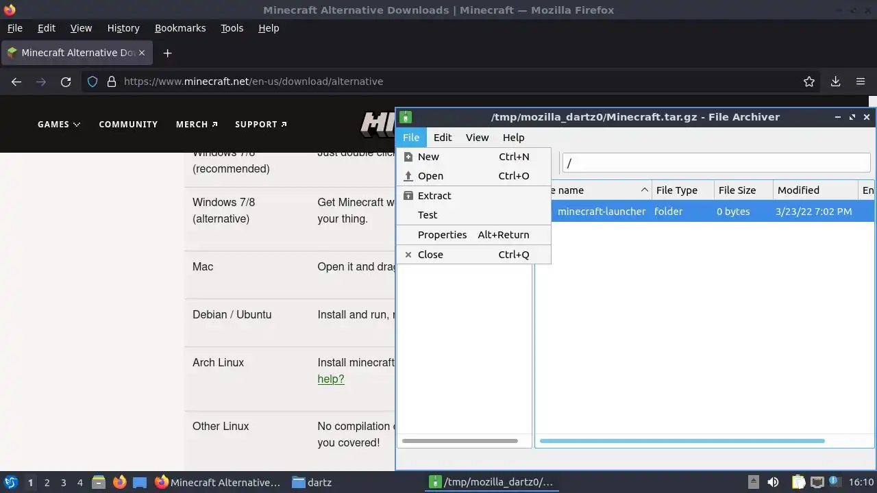Click the tracking protection shield icon
Screen dimensions: 877x493
92,81
